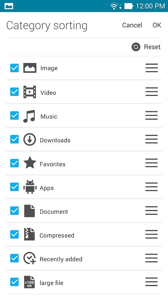This screenshot has height=300, width=168.
Task: Tap the Downloads arrow circle icon
Action: coord(30,139)
